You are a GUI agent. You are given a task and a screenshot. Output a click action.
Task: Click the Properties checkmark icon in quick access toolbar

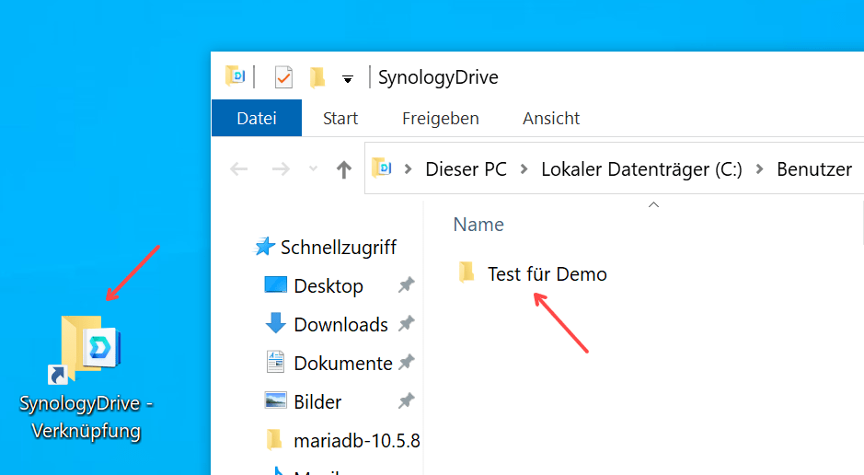tap(283, 77)
